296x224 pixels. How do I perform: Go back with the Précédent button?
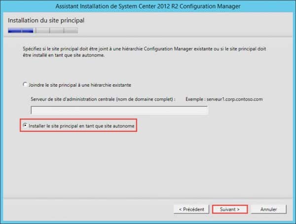pos(191,209)
